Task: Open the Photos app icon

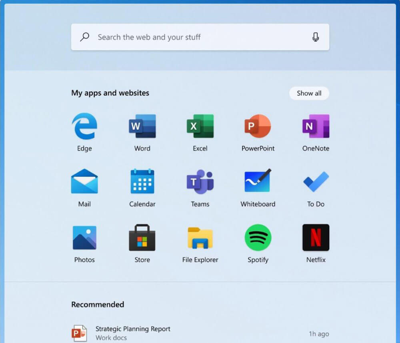Action: tap(84, 237)
